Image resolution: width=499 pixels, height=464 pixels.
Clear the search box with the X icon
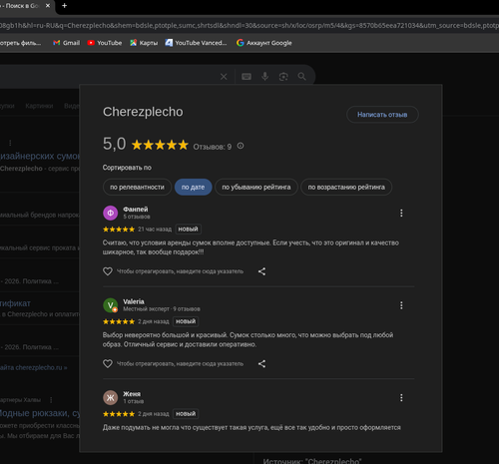pyautogui.click(x=224, y=77)
